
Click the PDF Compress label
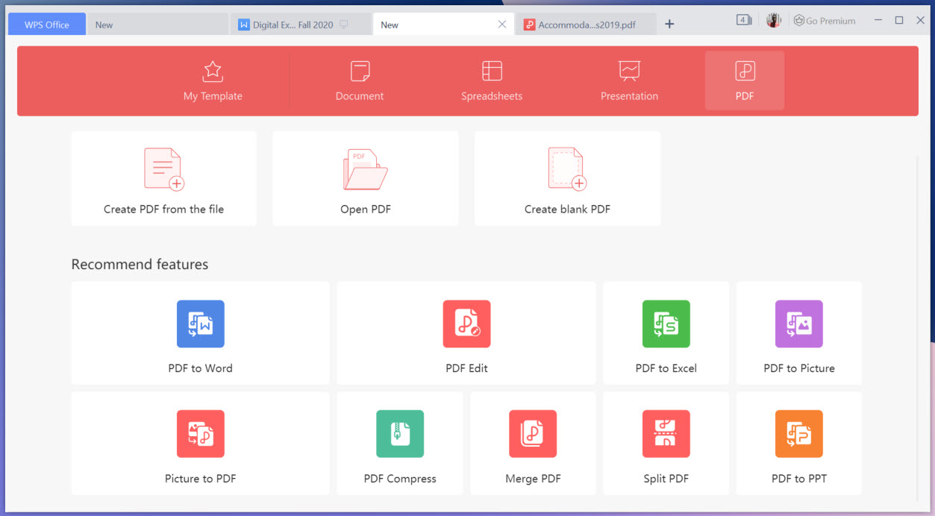click(400, 479)
